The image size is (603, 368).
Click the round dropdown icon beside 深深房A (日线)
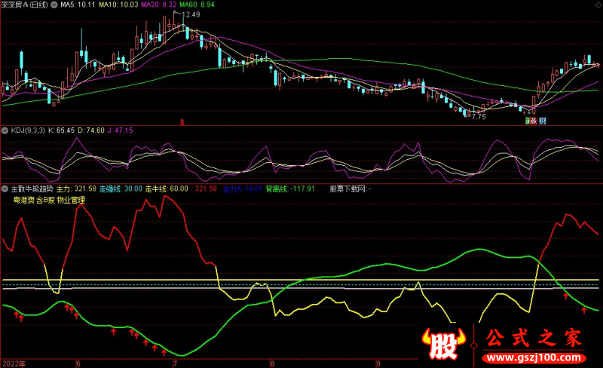[x=54, y=5]
